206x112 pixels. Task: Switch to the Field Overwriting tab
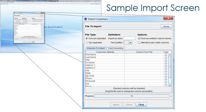point(116,48)
